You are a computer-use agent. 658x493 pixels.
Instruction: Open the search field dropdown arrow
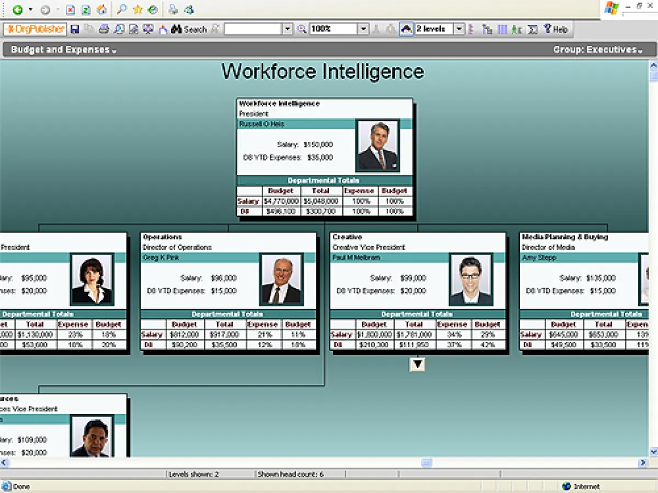click(288, 29)
